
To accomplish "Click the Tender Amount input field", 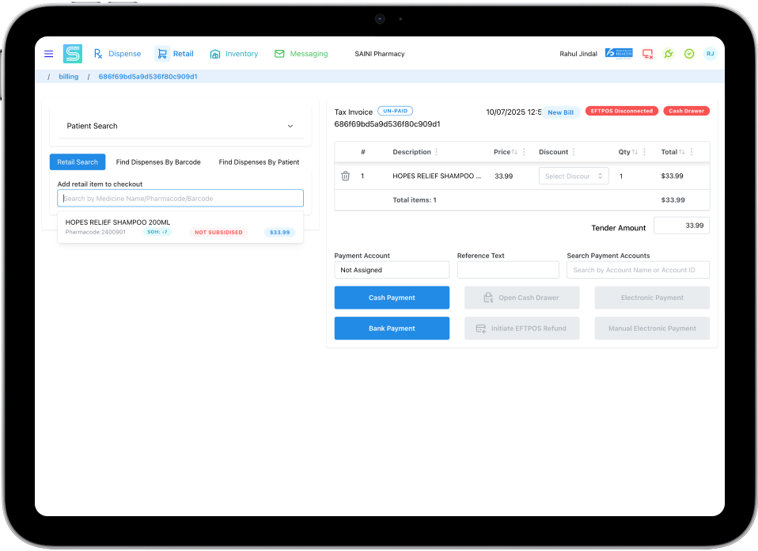I will [681, 226].
